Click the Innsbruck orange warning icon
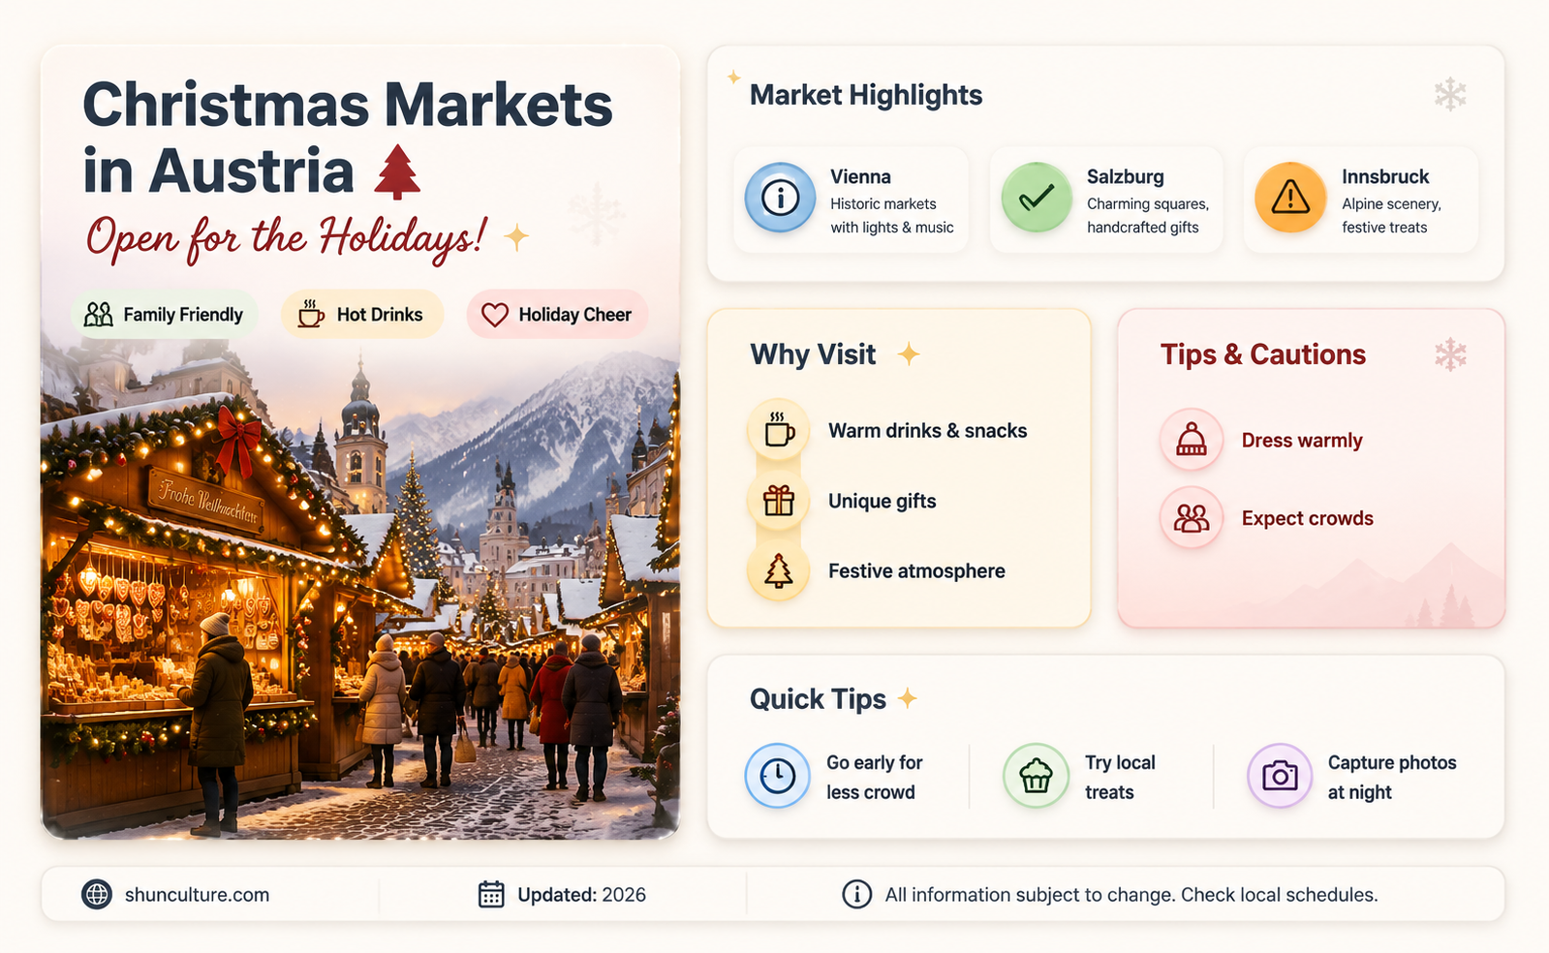 (1290, 198)
